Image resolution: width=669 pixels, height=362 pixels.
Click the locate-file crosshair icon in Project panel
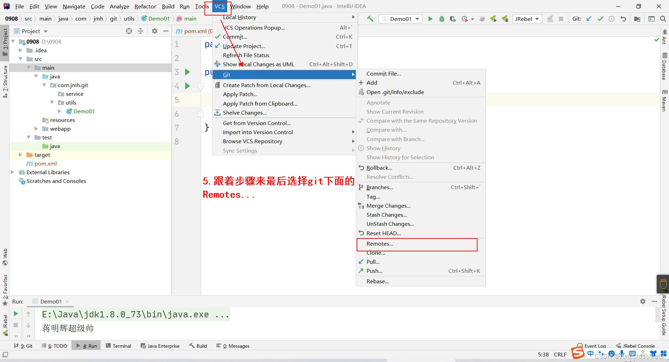tap(129, 31)
